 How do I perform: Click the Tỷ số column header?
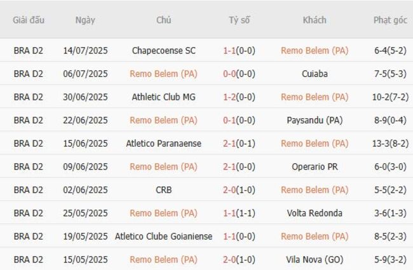coord(239,20)
